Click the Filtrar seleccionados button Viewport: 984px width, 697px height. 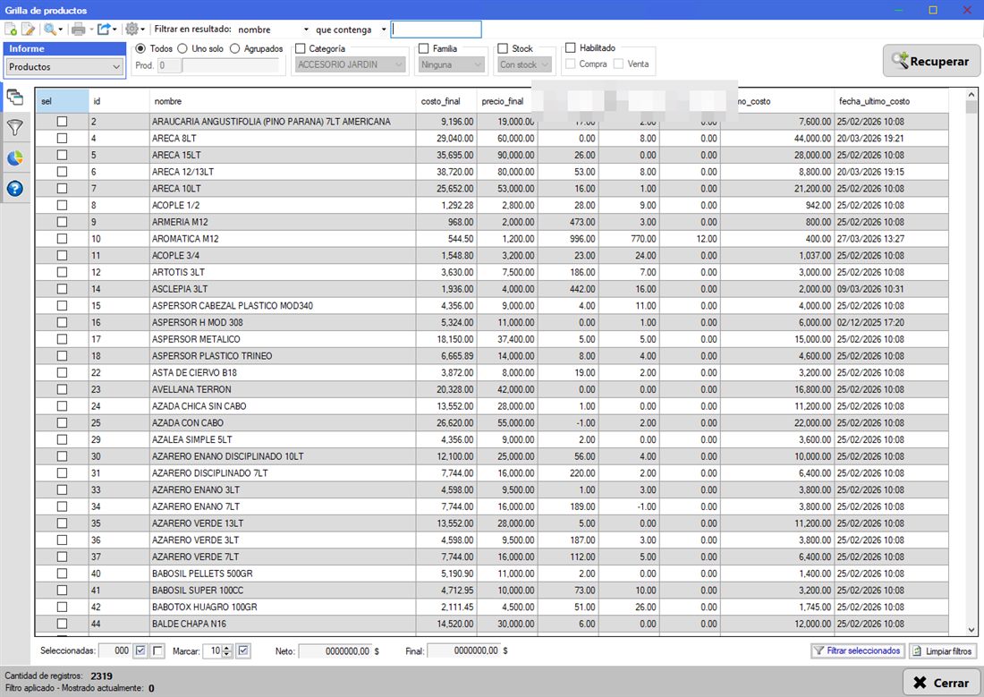pos(857,651)
